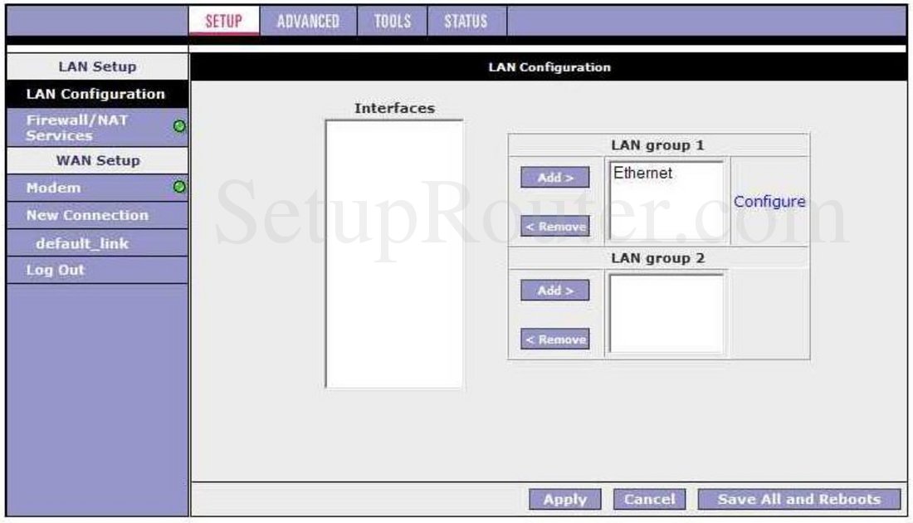This screenshot has width=913, height=523.
Task: Click inside the empty LAN group 2 list
Action: tap(666, 313)
